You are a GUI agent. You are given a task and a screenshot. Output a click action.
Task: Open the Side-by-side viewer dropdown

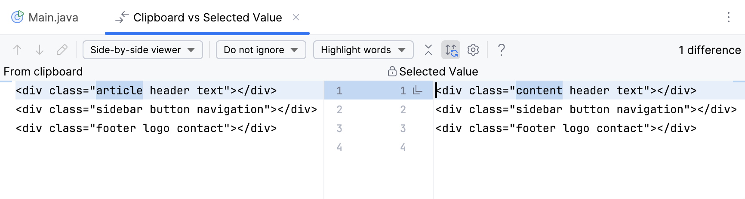tap(142, 50)
